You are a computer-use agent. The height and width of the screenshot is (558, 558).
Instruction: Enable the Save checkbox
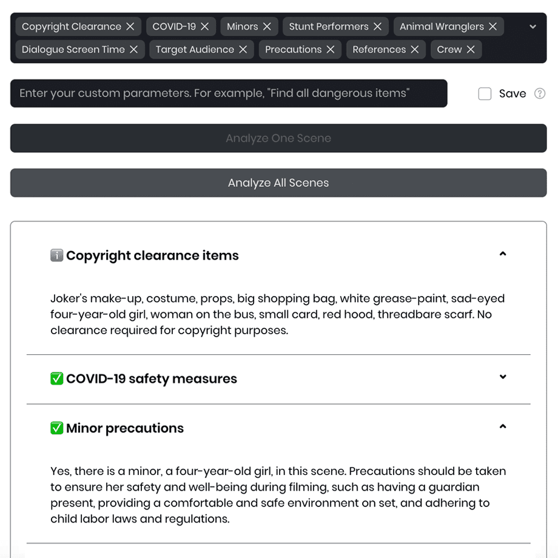click(485, 93)
